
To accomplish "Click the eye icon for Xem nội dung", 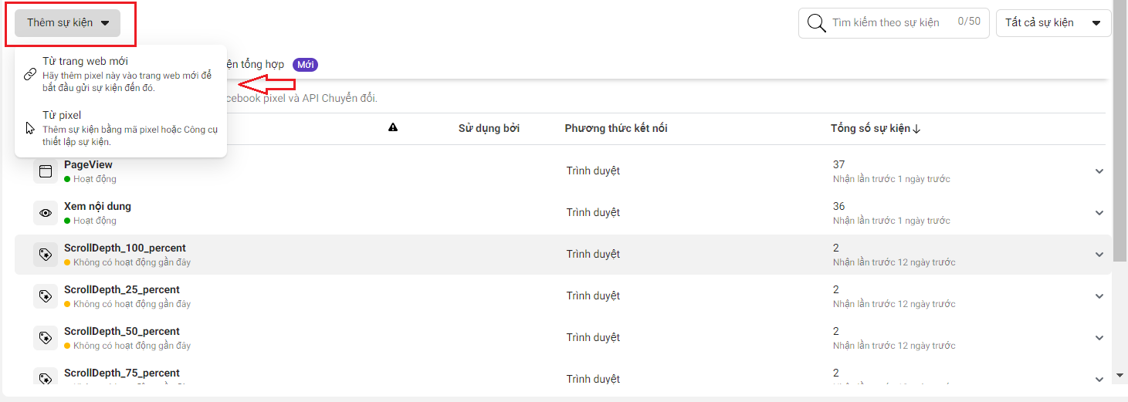I will (45, 213).
